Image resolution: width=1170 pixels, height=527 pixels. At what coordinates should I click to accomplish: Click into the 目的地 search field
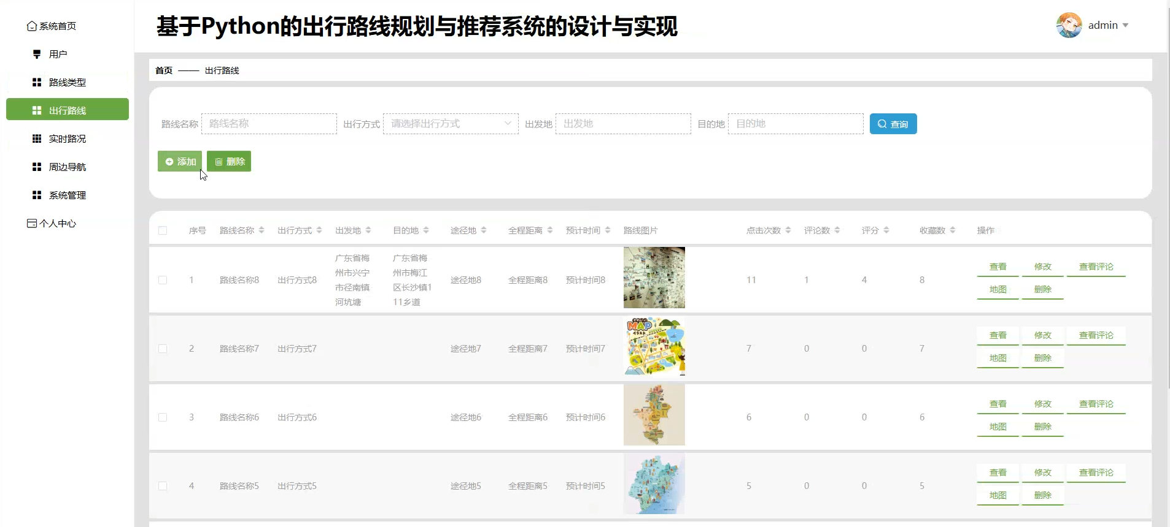pyautogui.click(x=796, y=124)
